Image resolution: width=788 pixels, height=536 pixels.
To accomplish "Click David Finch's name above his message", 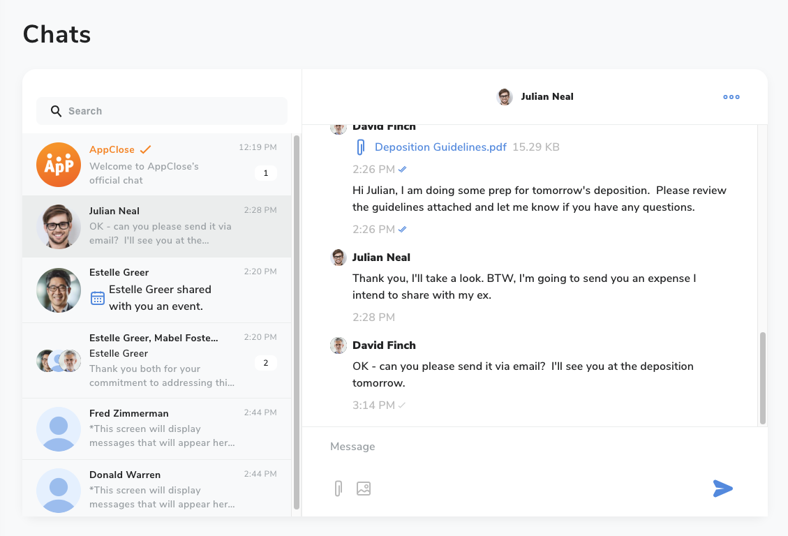I will (x=384, y=345).
